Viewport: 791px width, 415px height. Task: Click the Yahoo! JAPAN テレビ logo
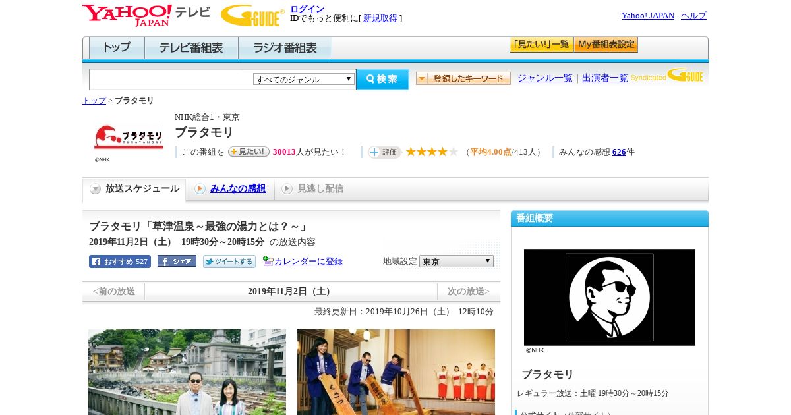click(146, 15)
